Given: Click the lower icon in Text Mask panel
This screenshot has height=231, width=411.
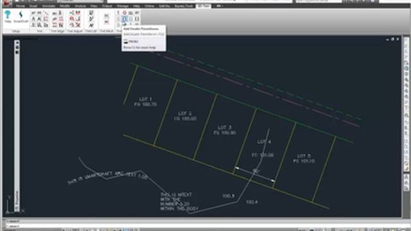Looking at the screenshot, I should click(107, 22).
